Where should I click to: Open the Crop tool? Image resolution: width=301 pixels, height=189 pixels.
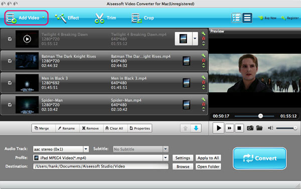point(142,18)
